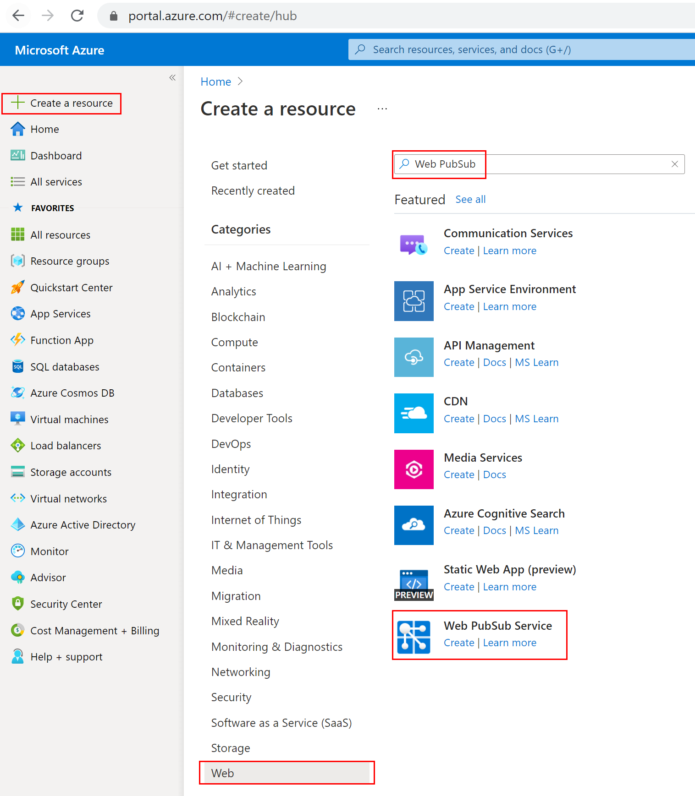Select the Web category
Viewport: 695px width, 796px height.
(223, 773)
